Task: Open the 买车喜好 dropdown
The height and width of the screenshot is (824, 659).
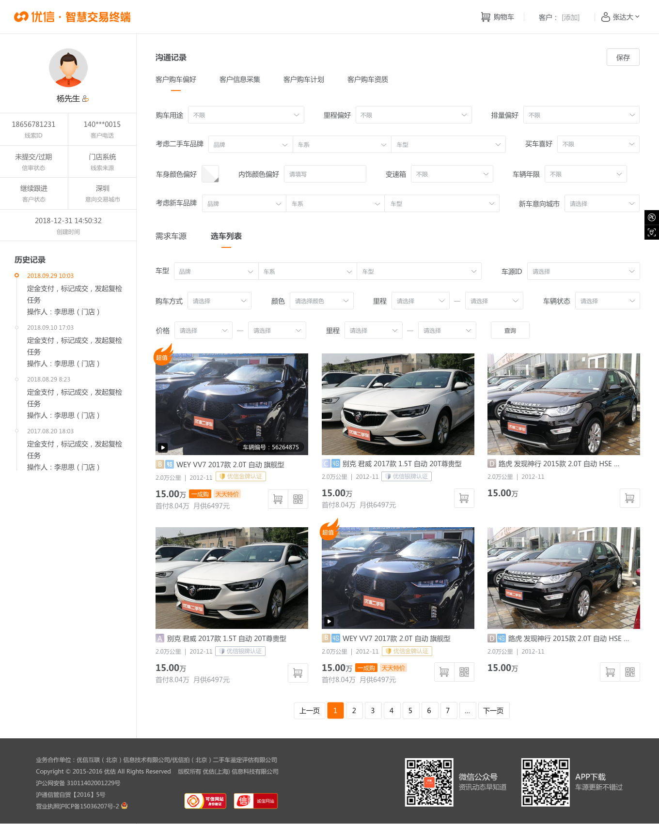Action: coord(598,144)
